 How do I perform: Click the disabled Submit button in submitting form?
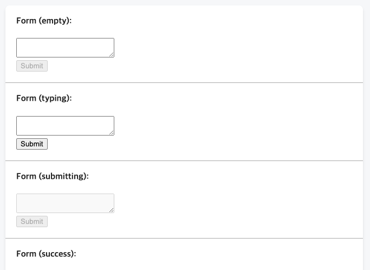click(32, 222)
